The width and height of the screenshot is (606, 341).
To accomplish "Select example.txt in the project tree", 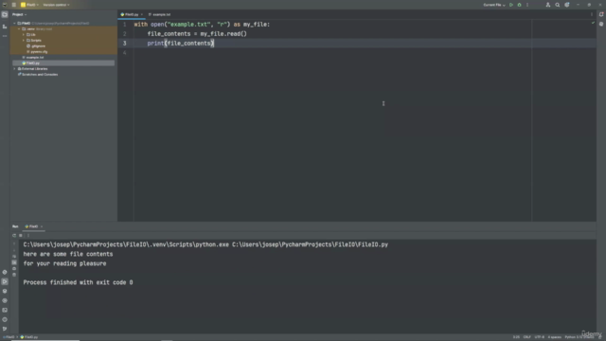I will pos(33,57).
